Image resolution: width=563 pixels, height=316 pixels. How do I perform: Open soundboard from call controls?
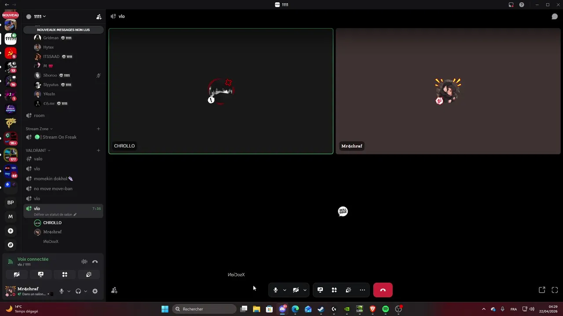pyautogui.click(x=348, y=290)
